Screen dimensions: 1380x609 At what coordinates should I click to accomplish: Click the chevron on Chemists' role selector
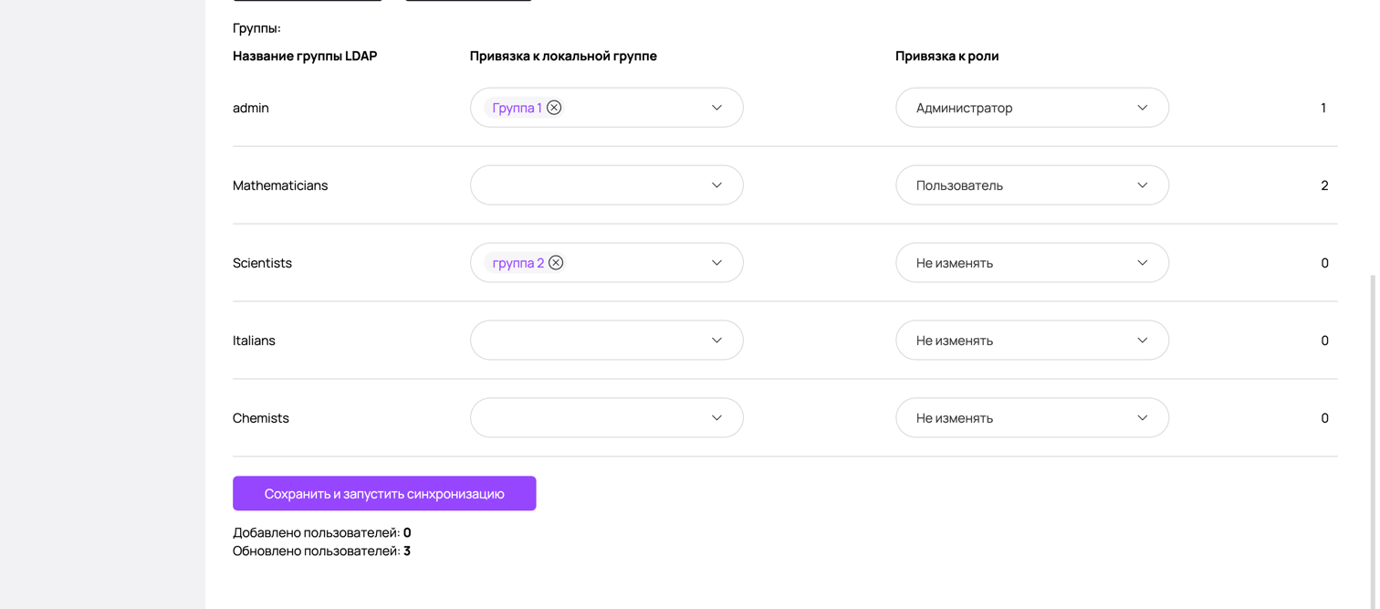[x=1142, y=417]
